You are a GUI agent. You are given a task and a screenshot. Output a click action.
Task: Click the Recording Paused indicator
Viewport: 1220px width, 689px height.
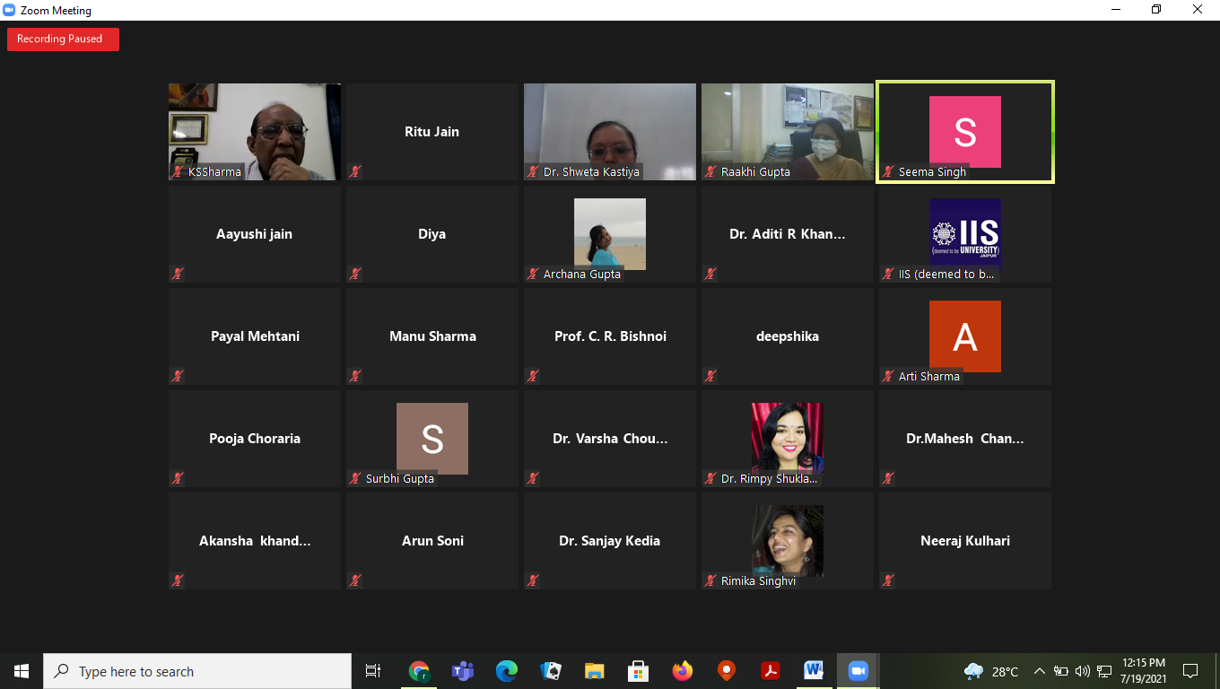63,39
